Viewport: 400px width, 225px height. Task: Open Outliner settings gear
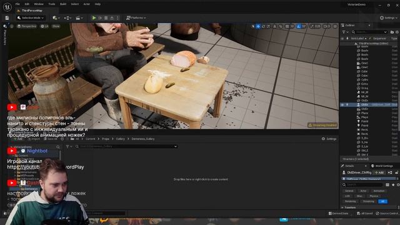(397, 32)
